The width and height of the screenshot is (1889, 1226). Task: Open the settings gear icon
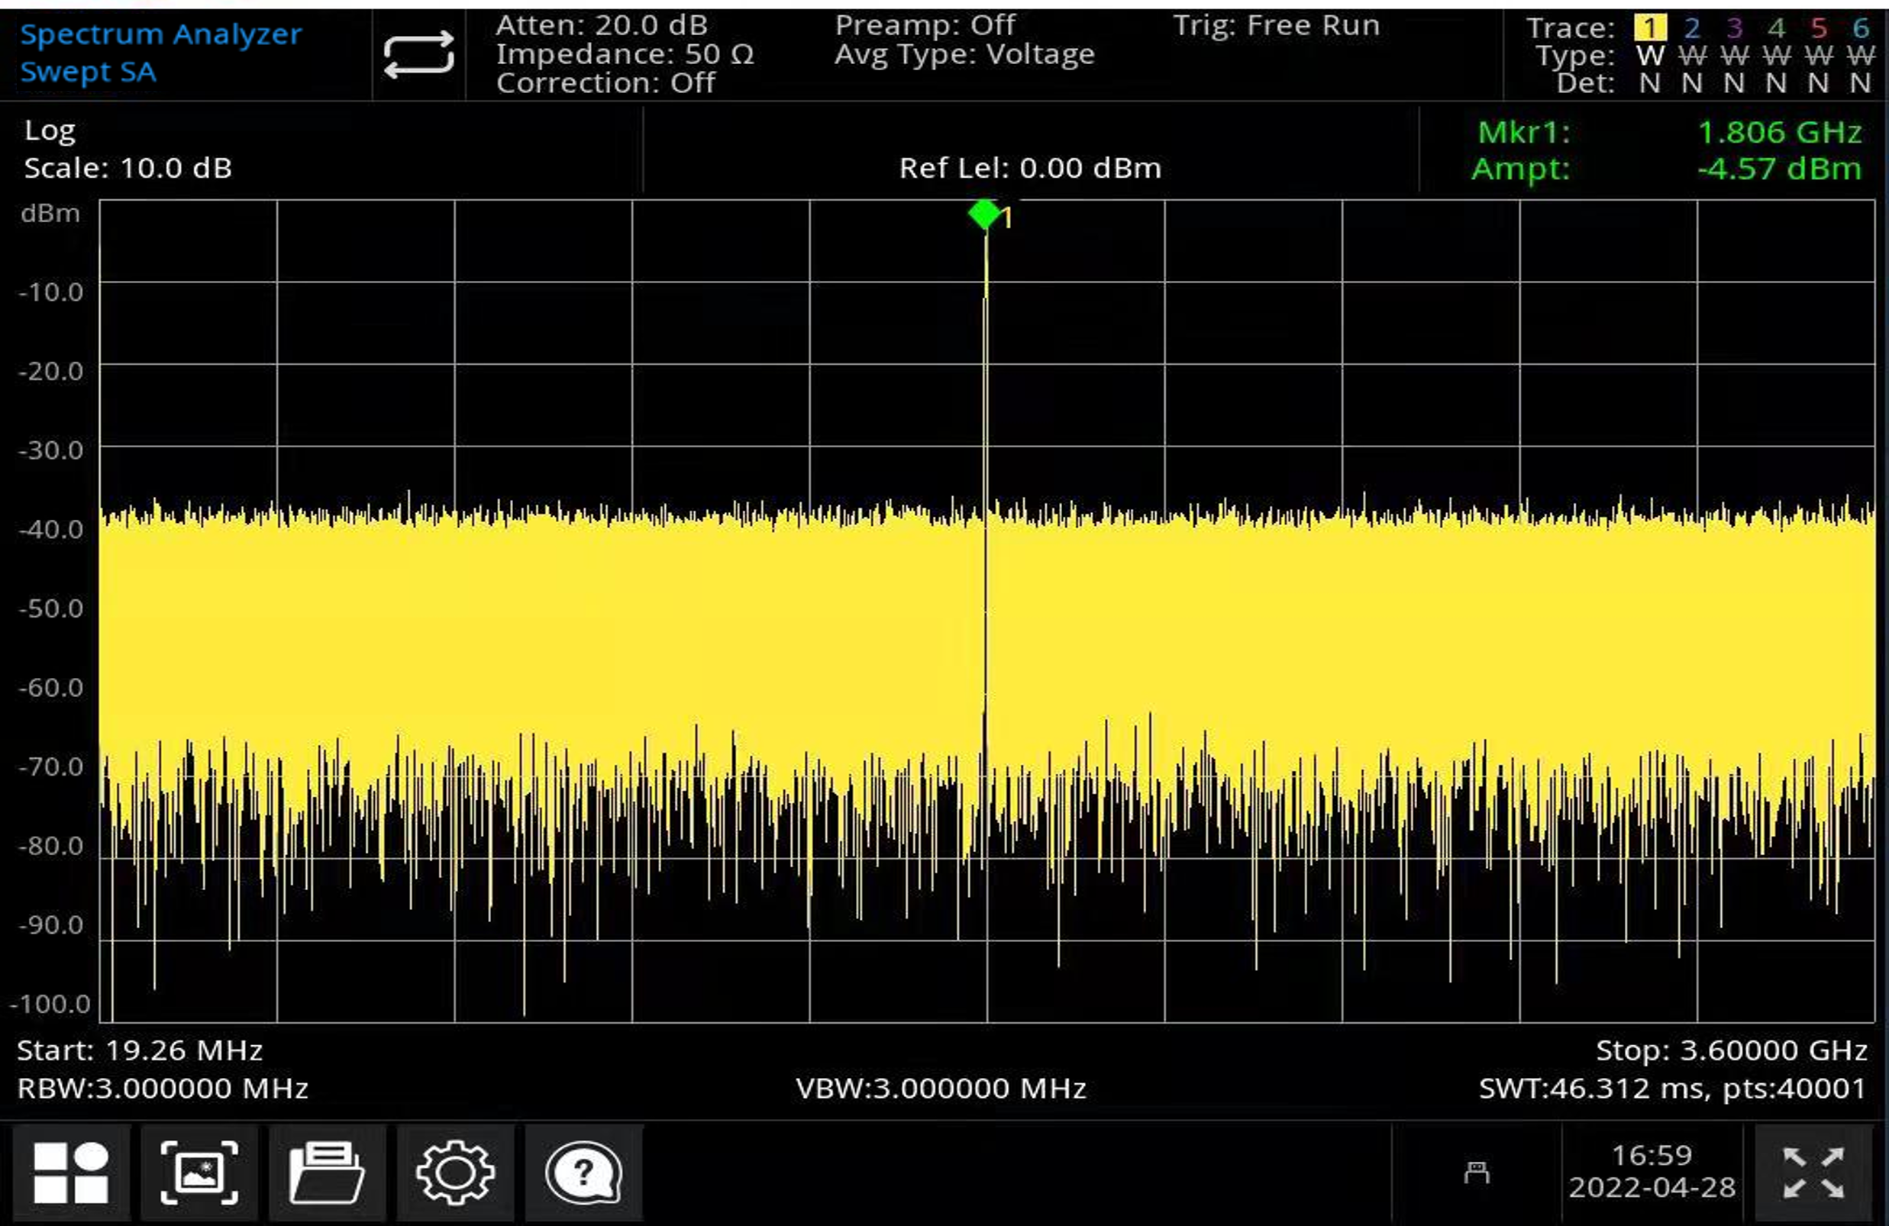455,1172
